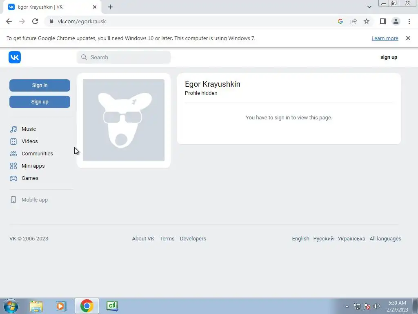Open the Videos section icon
Viewport: 418px width, 314px height.
click(x=13, y=141)
